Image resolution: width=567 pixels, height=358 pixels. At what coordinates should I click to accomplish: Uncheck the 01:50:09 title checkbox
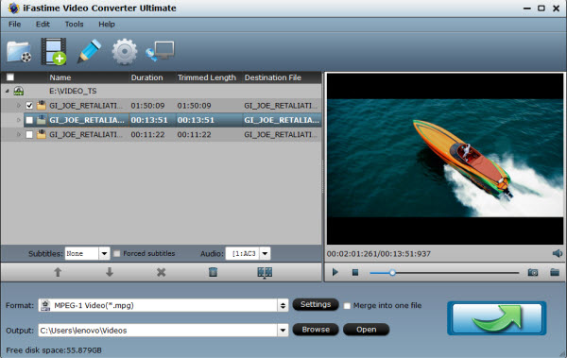pyautogui.click(x=29, y=106)
